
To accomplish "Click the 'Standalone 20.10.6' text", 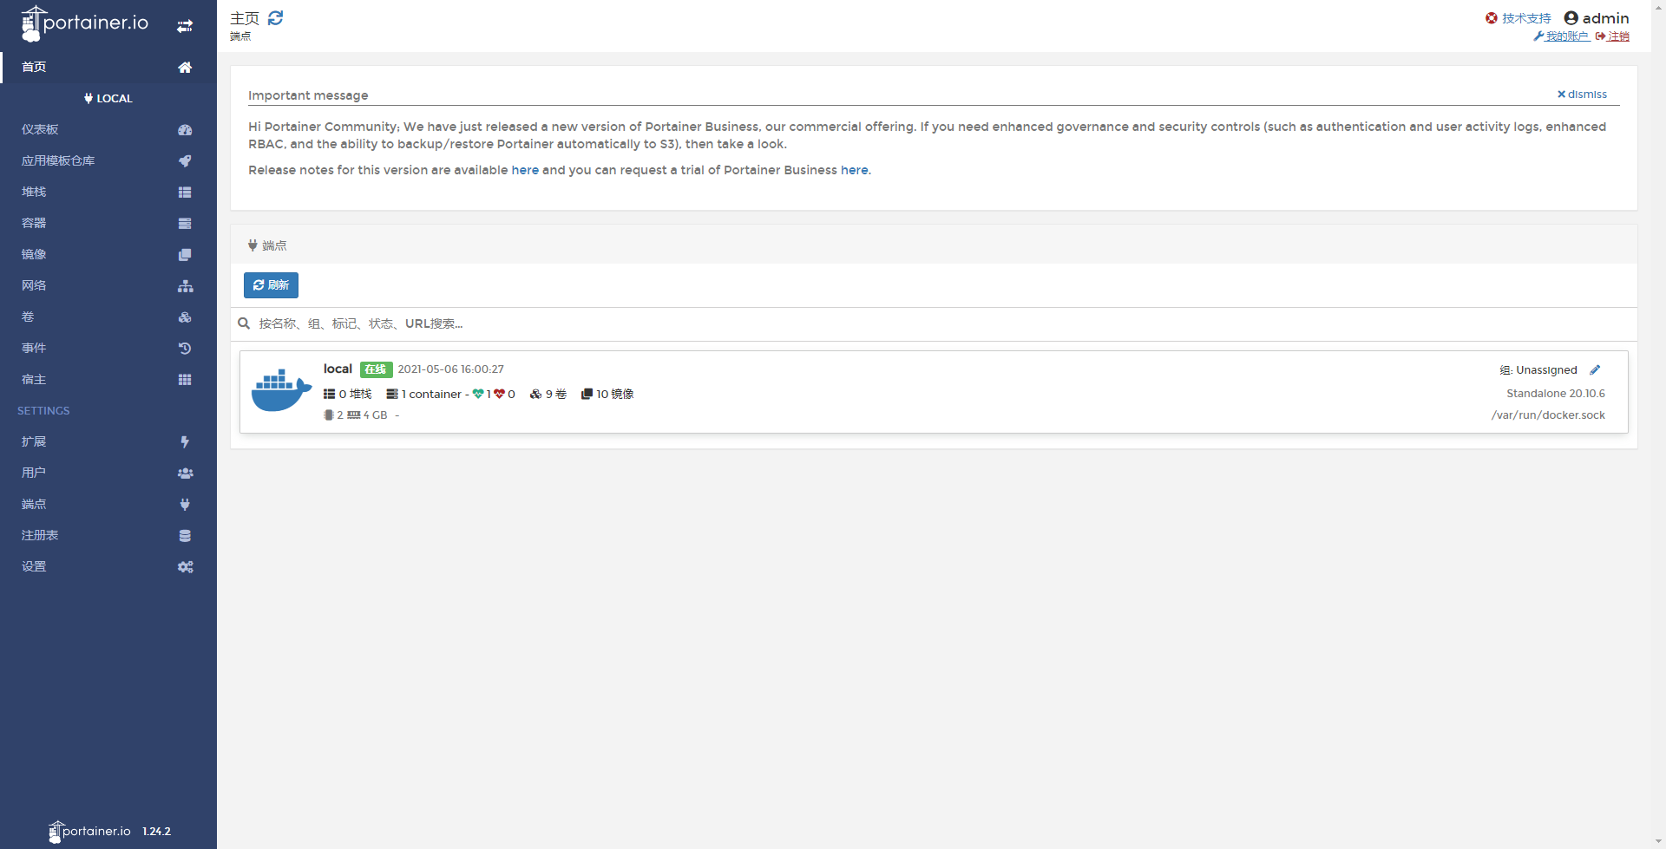I will 1556,394.
